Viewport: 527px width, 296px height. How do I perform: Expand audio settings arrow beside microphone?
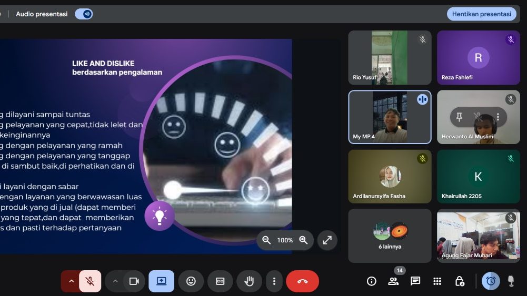[71, 281]
